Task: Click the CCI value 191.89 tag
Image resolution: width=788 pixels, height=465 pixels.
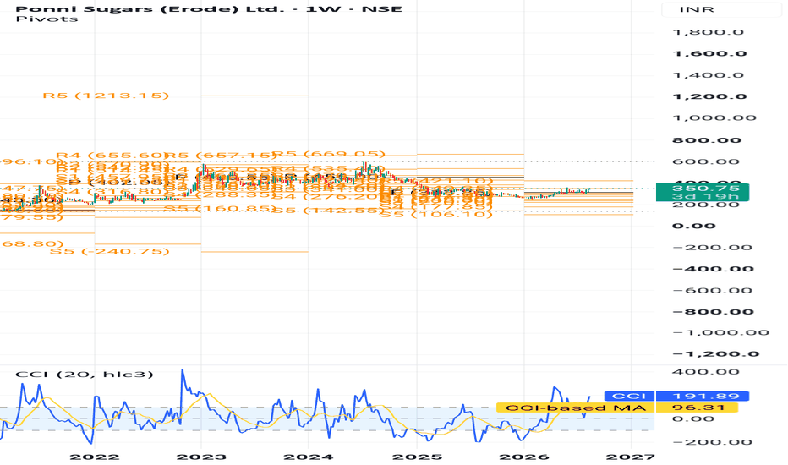Action: 703,397
